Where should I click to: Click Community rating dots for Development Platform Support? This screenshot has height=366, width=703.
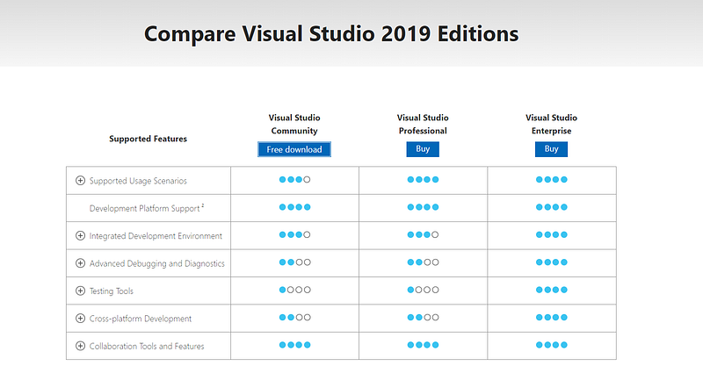pos(294,207)
